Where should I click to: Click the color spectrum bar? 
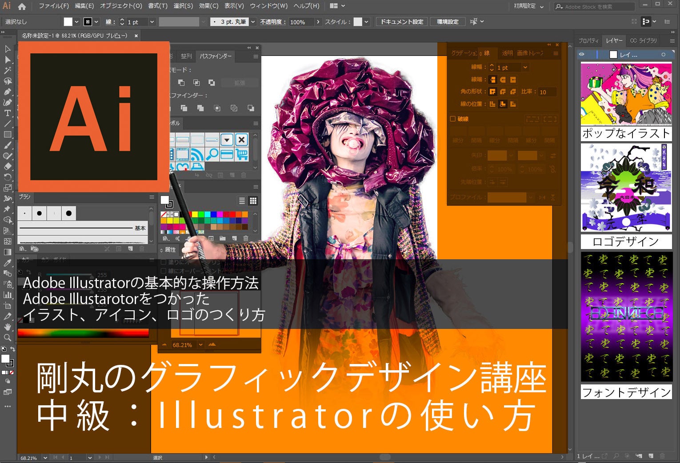[x=83, y=333]
